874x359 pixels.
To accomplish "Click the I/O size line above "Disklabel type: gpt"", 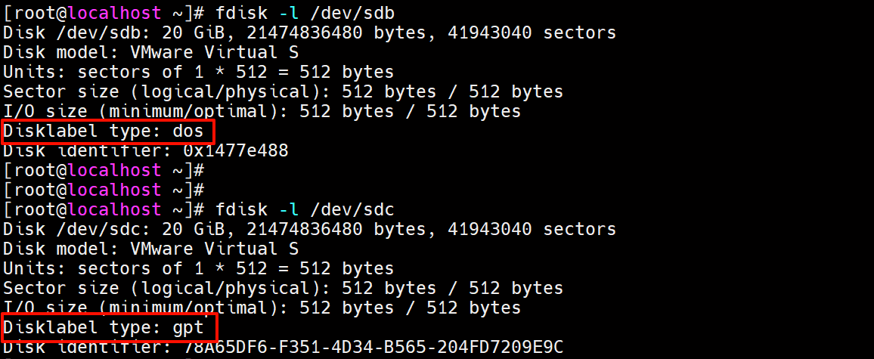I will (x=262, y=308).
